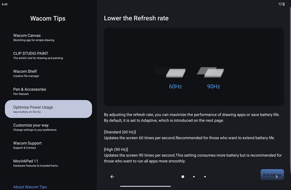Tap the home gesture navigation bar
Image resolution: width=291 pixels, height=190 pixels.
tap(145, 186)
